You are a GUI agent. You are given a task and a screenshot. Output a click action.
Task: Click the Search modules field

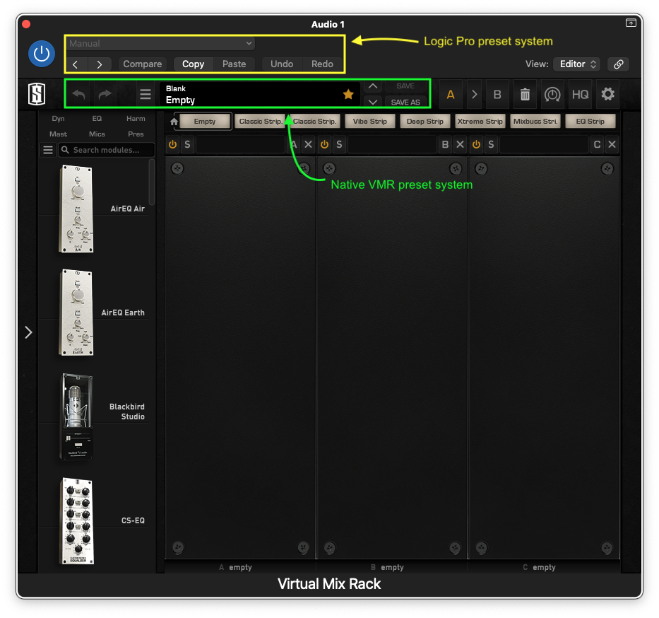(x=107, y=150)
